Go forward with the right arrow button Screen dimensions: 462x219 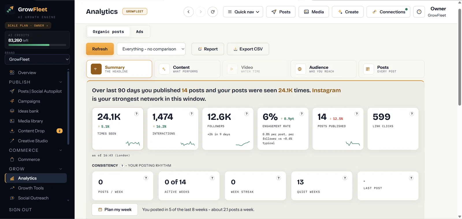[201, 12]
